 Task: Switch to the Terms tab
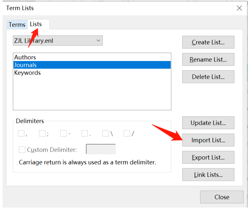pyautogui.click(x=17, y=25)
